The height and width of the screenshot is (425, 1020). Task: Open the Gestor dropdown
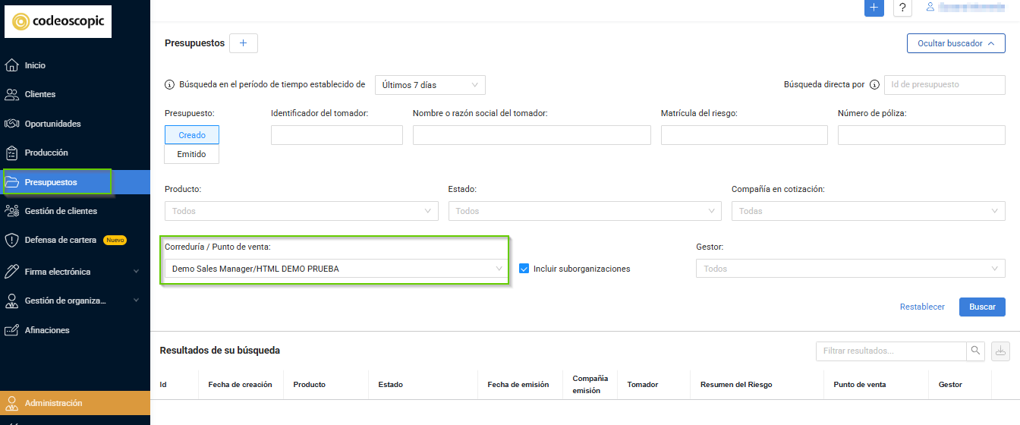(x=851, y=269)
